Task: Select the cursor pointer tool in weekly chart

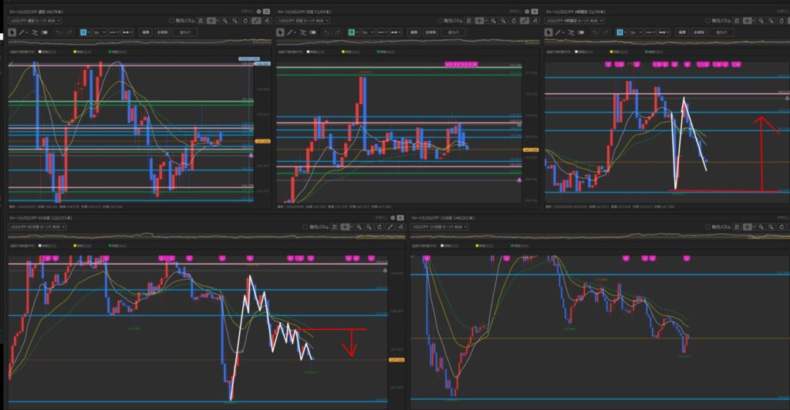Action: pyautogui.click(x=13, y=32)
